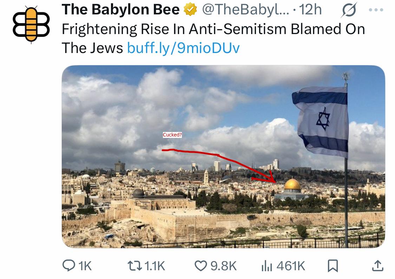Click the @TheBabyl... handle

point(246,9)
